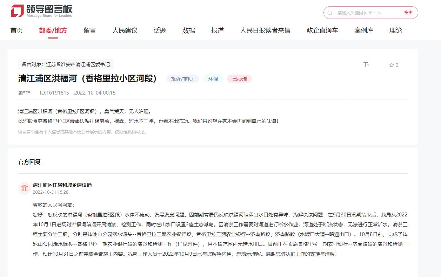
Task: Open 人民日报读者来信
Action: pyautogui.click(x=265, y=30)
